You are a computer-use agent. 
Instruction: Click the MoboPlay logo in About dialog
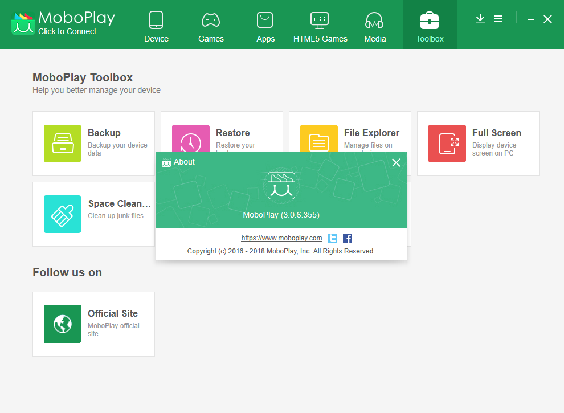click(281, 186)
